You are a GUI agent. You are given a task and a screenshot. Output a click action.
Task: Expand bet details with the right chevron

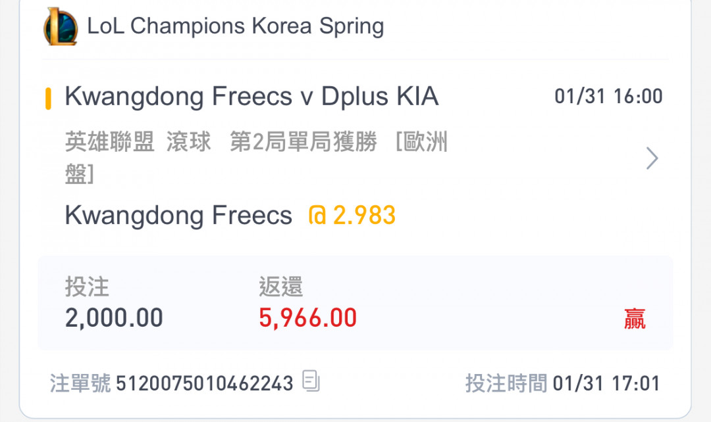(652, 158)
